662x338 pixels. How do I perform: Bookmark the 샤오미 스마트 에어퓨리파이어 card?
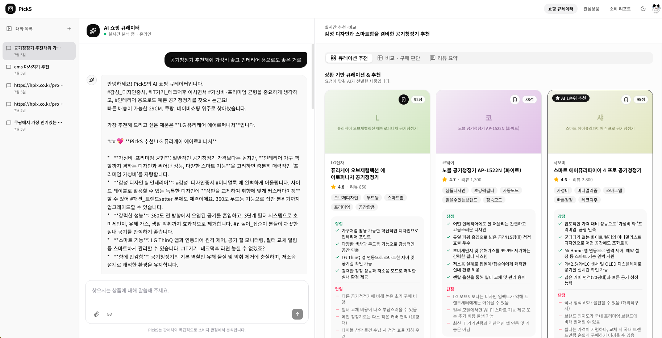626,100
